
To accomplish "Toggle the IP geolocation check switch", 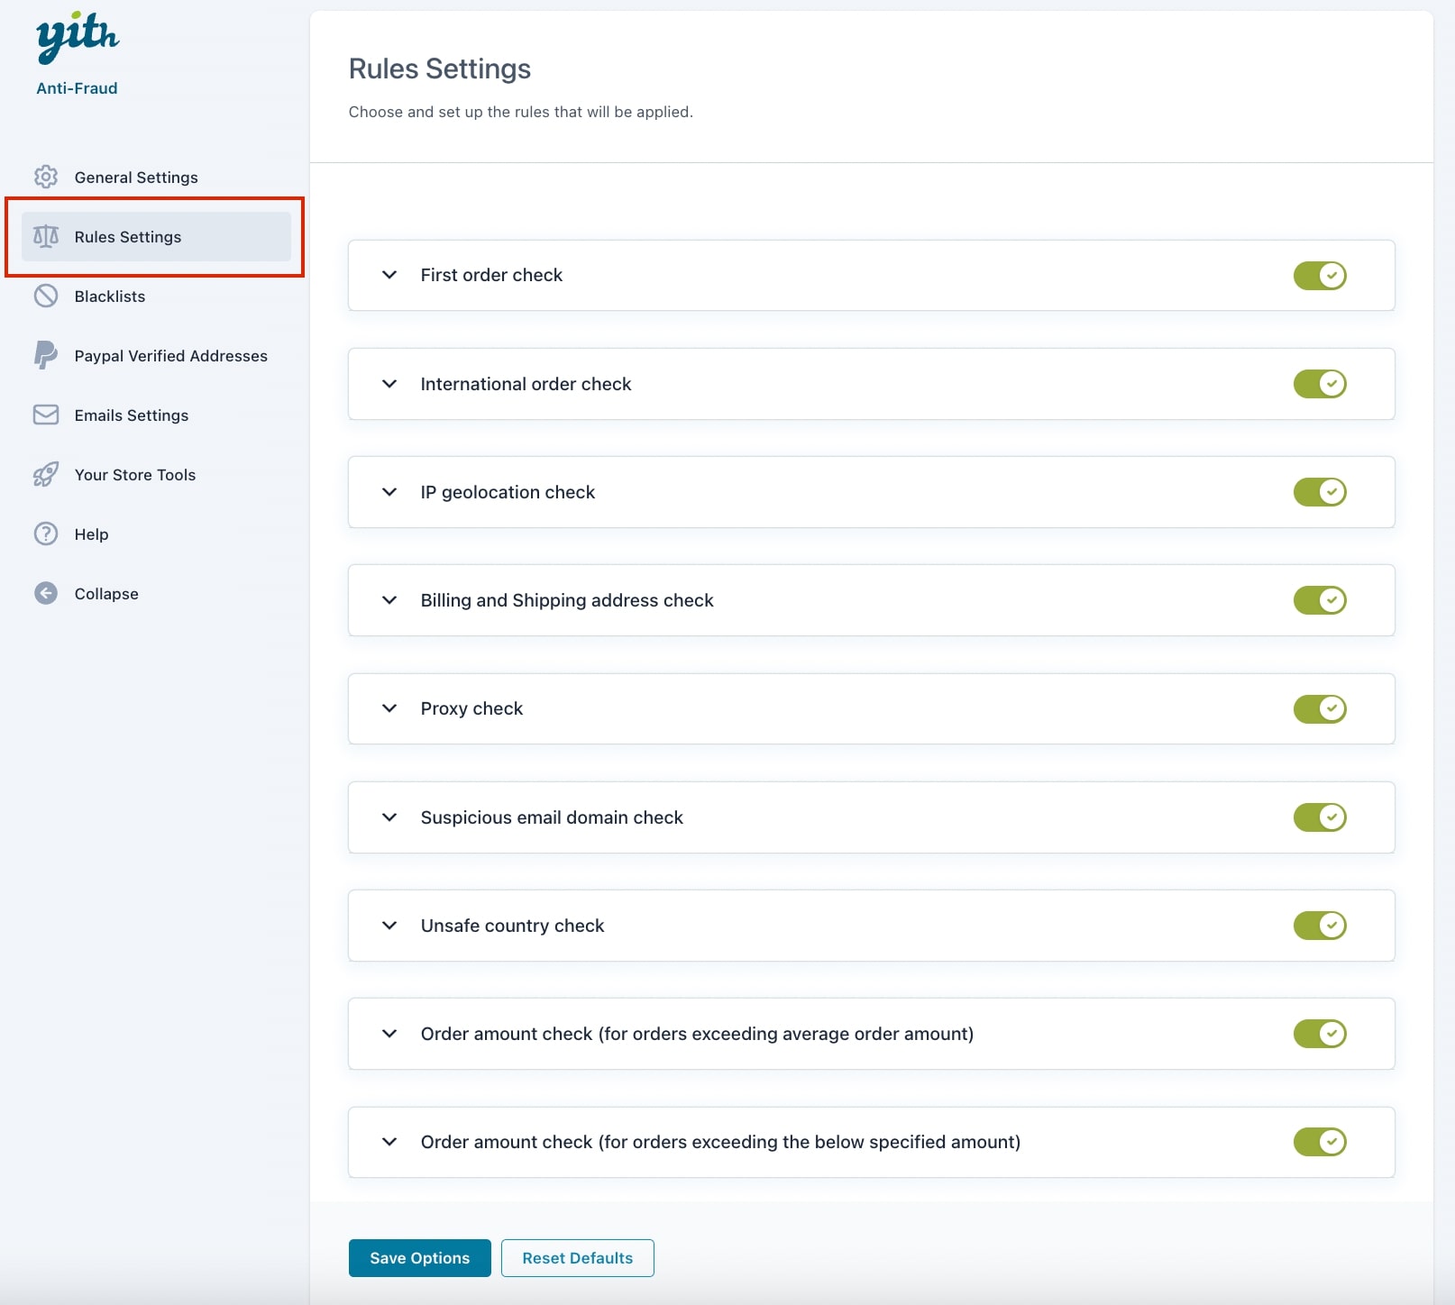I will click(1320, 491).
